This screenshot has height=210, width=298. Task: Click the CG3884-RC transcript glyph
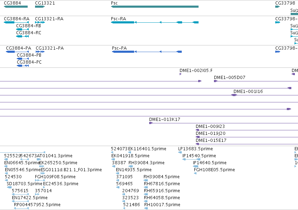(x=22, y=36)
